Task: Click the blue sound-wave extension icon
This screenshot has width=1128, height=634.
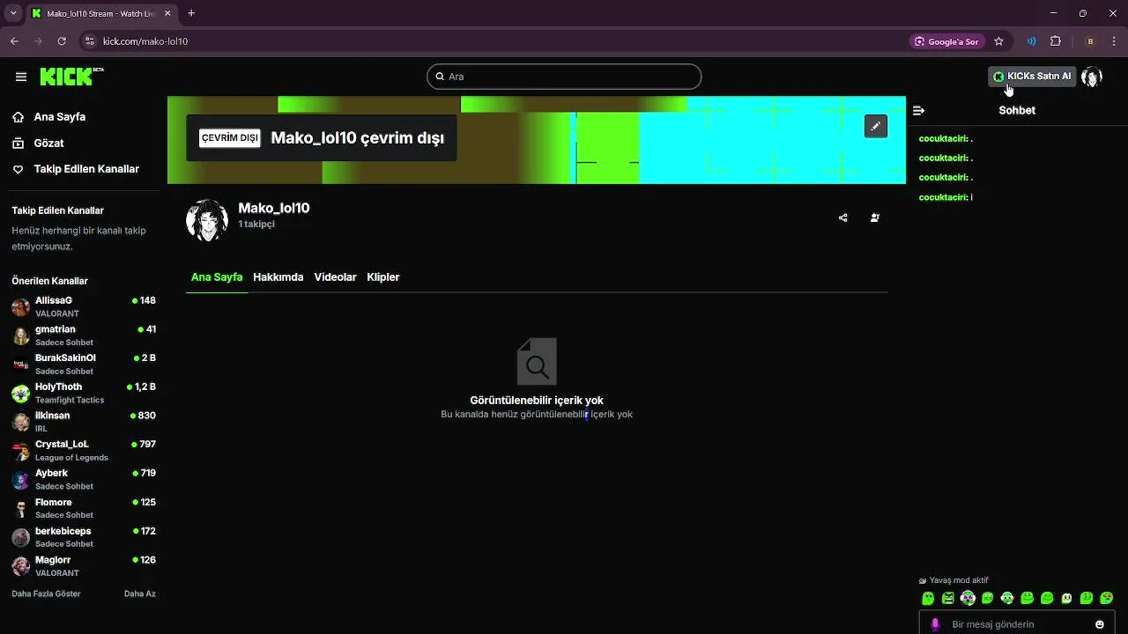Action: [1031, 41]
